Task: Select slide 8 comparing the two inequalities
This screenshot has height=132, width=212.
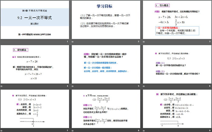Action: pyautogui.click(x=106, y=110)
